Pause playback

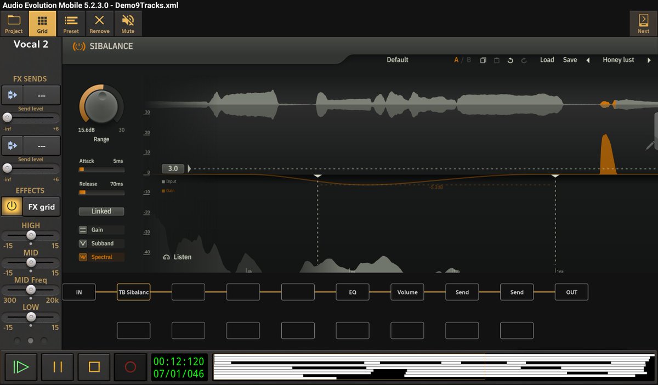pos(58,367)
